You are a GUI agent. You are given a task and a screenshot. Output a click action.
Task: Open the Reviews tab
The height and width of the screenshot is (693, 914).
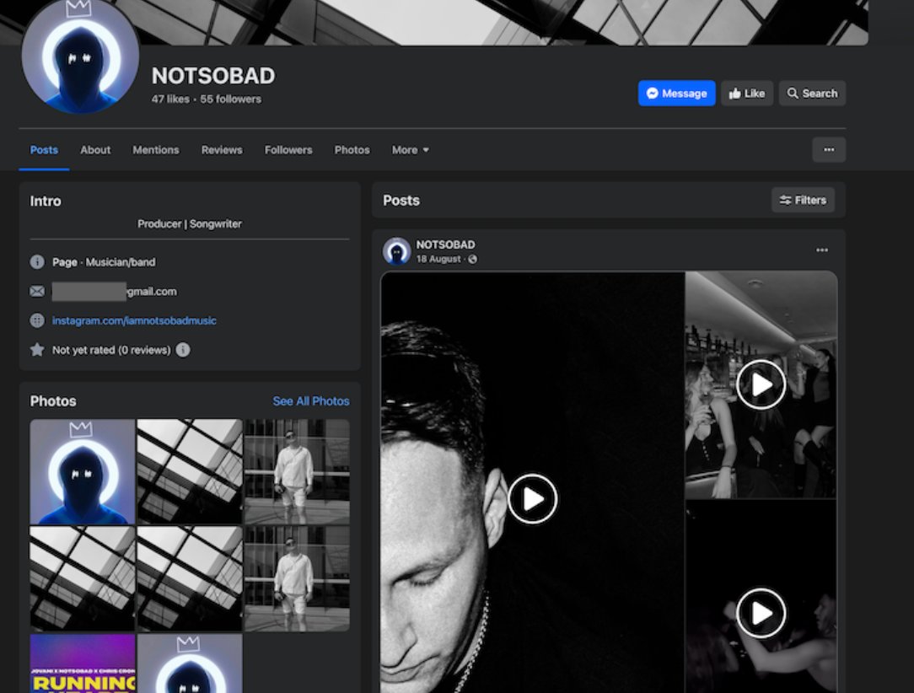222,150
